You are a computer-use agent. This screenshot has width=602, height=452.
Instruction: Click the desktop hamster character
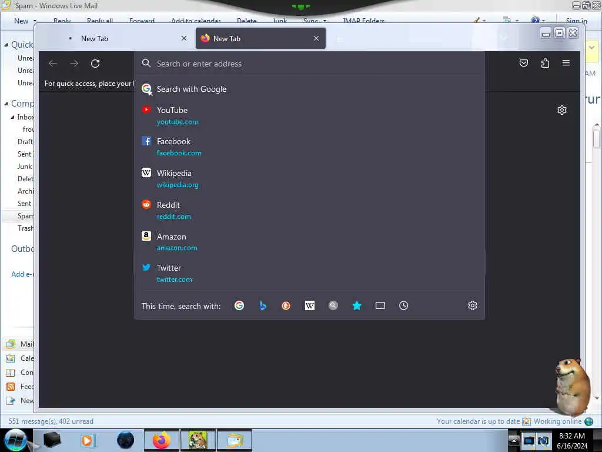click(x=571, y=386)
